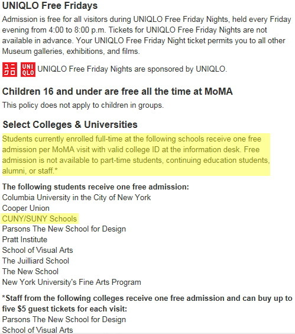The width and height of the screenshot is (295, 334).
Task: Click the Select Colleges & Universities heading
Action: click(x=70, y=124)
